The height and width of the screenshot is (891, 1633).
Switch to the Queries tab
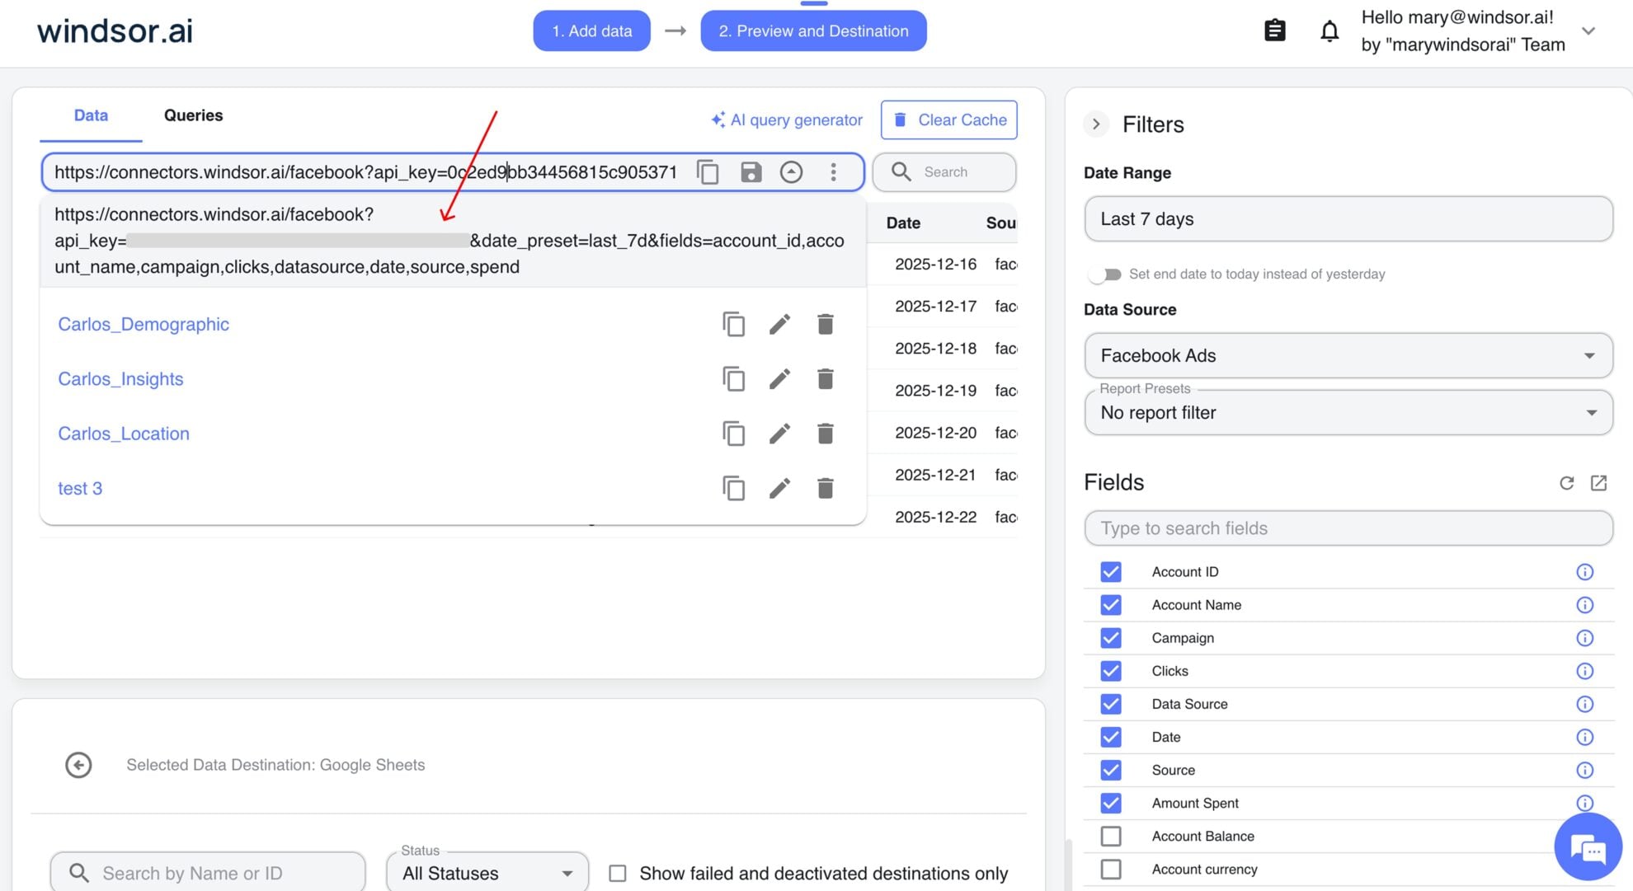193,115
